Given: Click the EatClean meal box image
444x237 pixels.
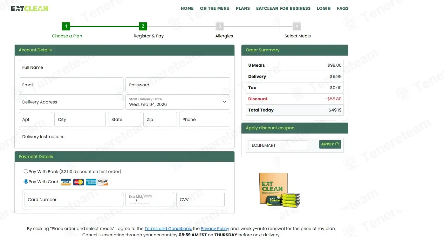Looking at the screenshot, I should (280, 190).
